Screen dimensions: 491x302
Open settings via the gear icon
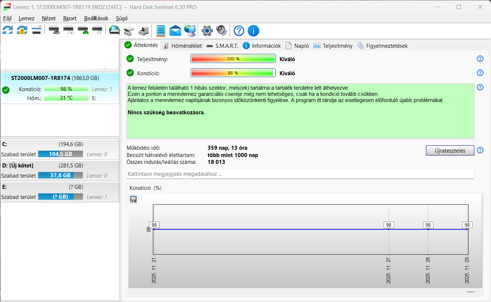[207, 31]
